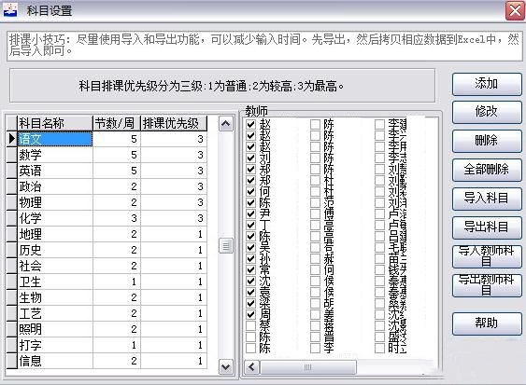Click the 添加 button
526x385 pixels.
point(487,84)
